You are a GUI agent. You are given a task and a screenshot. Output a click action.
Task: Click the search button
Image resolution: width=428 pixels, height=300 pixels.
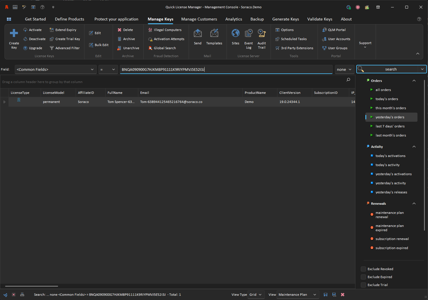(x=388, y=69)
